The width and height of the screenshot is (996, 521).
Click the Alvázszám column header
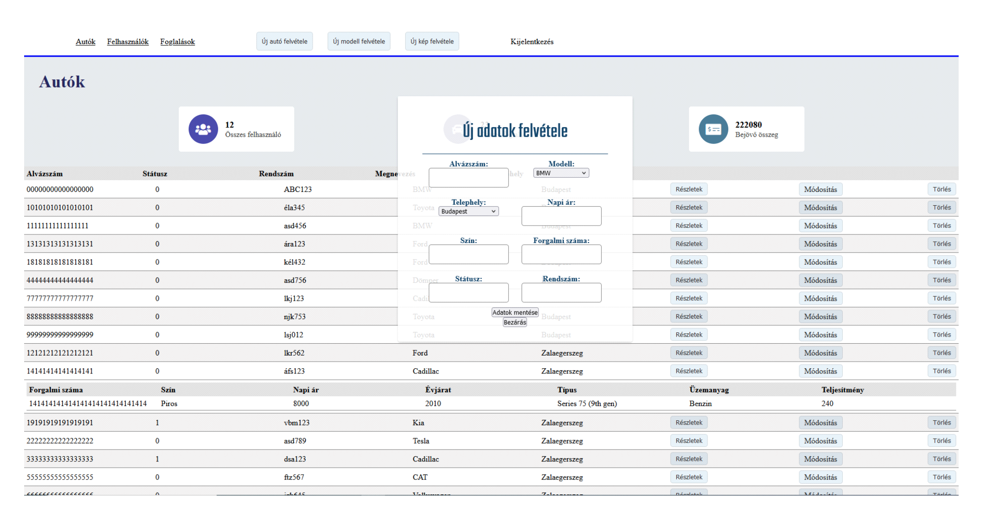44,174
